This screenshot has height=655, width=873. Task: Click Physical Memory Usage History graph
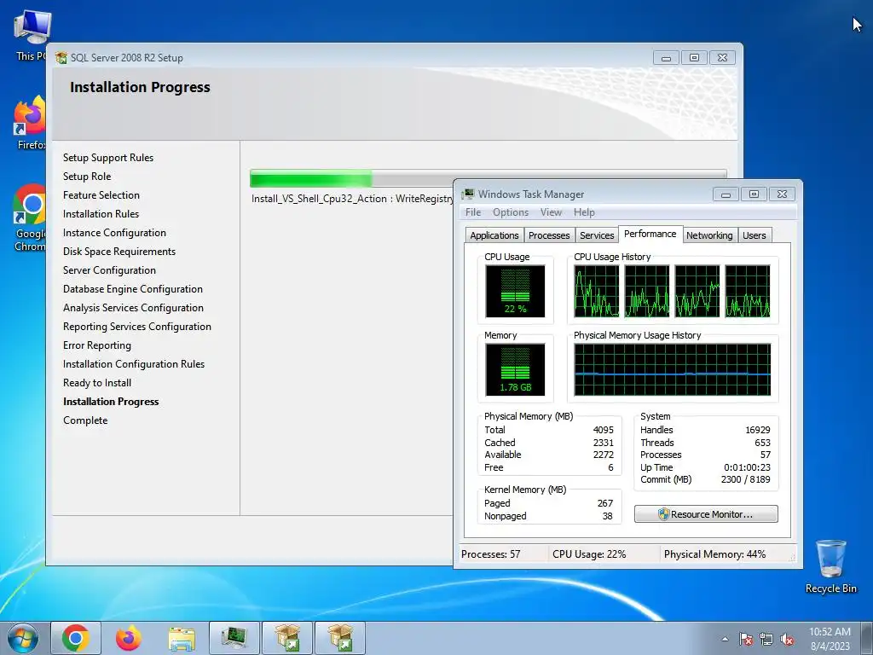[x=672, y=370]
